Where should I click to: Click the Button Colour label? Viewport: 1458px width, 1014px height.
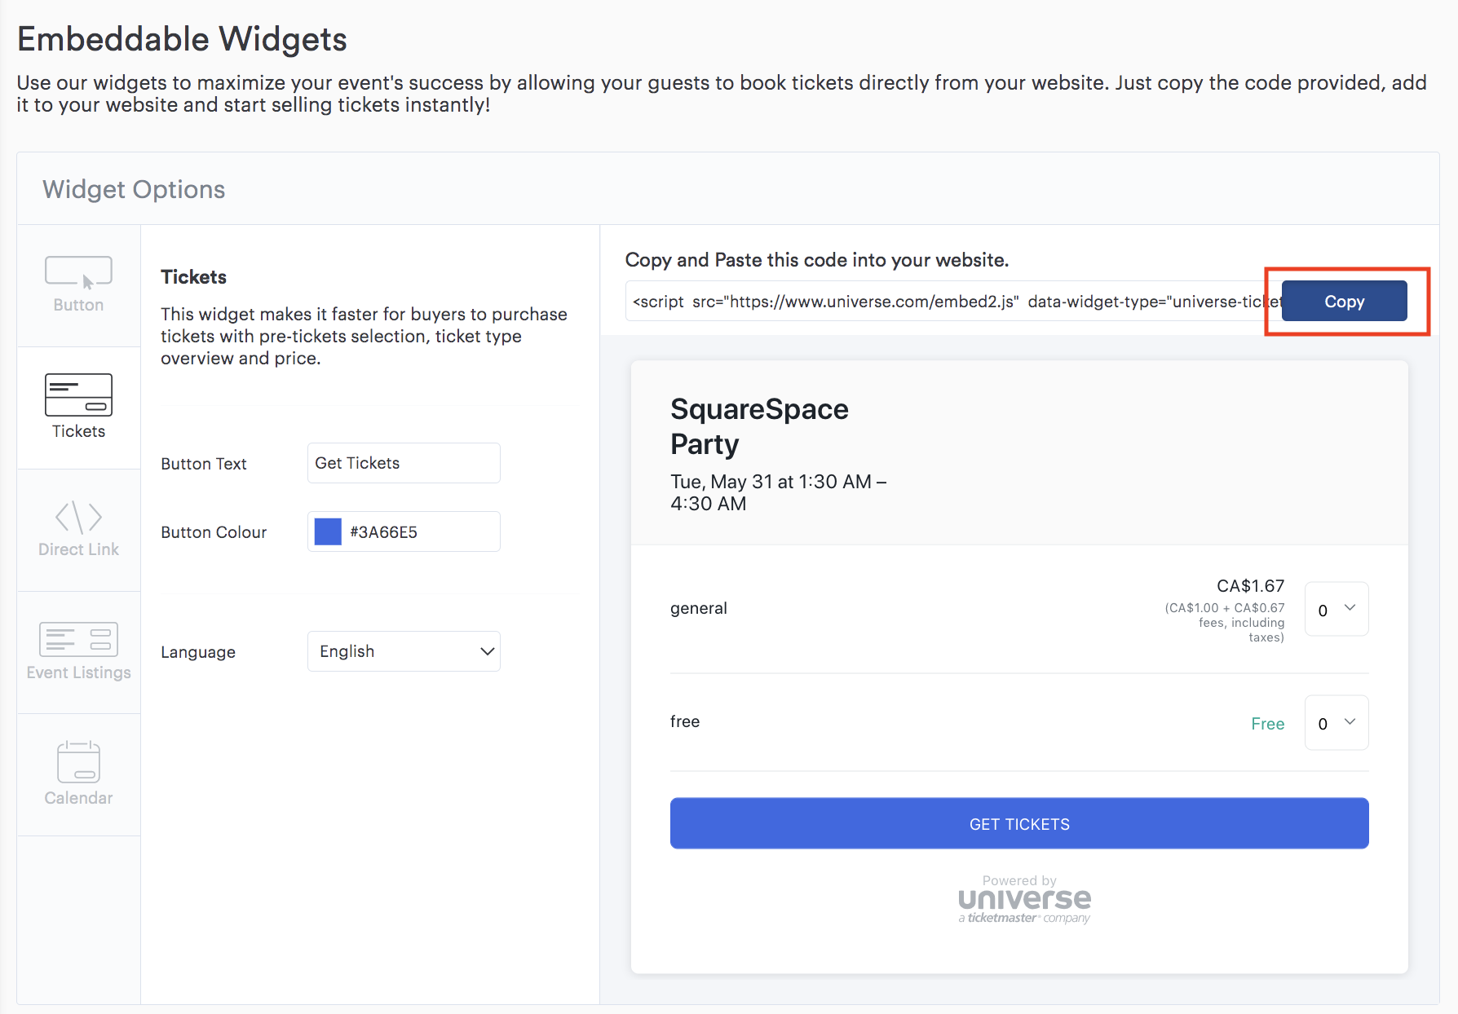tap(214, 532)
